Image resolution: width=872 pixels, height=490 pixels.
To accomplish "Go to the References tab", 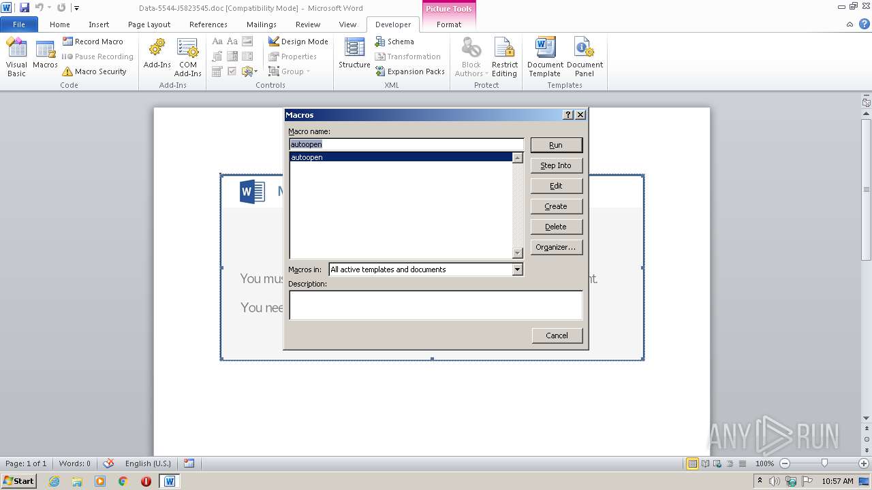I will pyautogui.click(x=208, y=24).
